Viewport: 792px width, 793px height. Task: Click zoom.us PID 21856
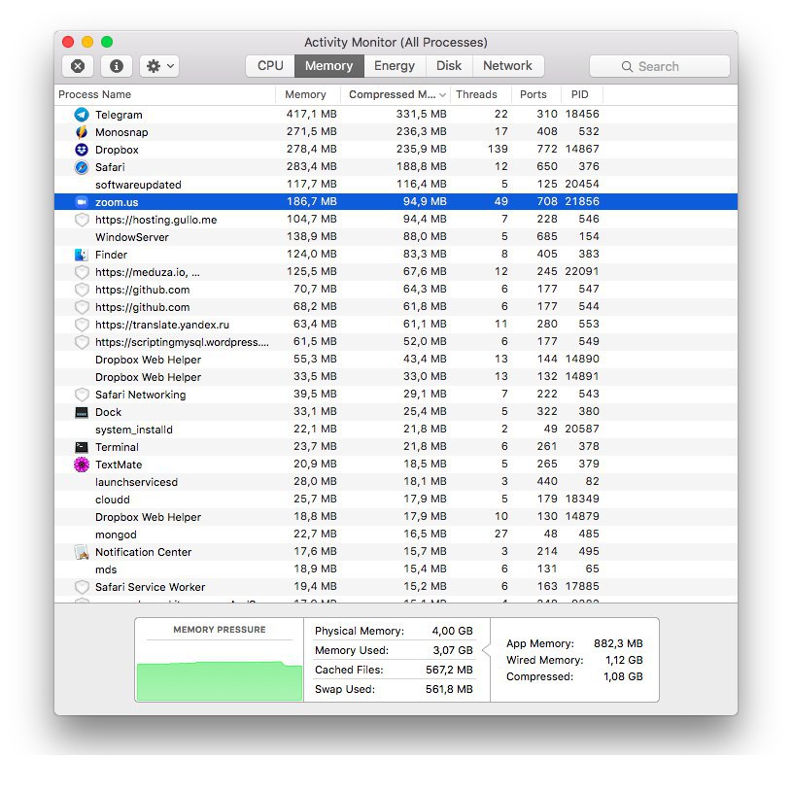click(x=582, y=201)
